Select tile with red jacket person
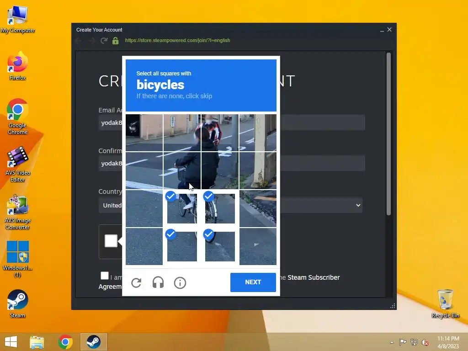The width and height of the screenshot is (468, 351). click(x=220, y=133)
